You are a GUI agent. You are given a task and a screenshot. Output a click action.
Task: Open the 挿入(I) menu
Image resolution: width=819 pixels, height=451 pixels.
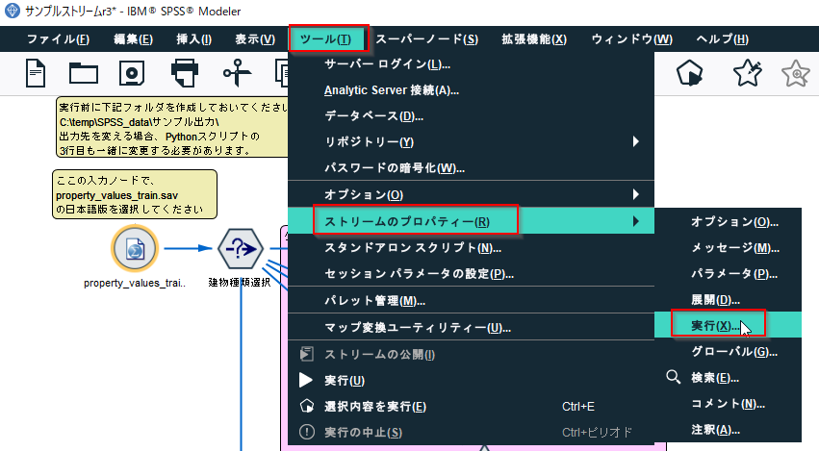pos(193,39)
